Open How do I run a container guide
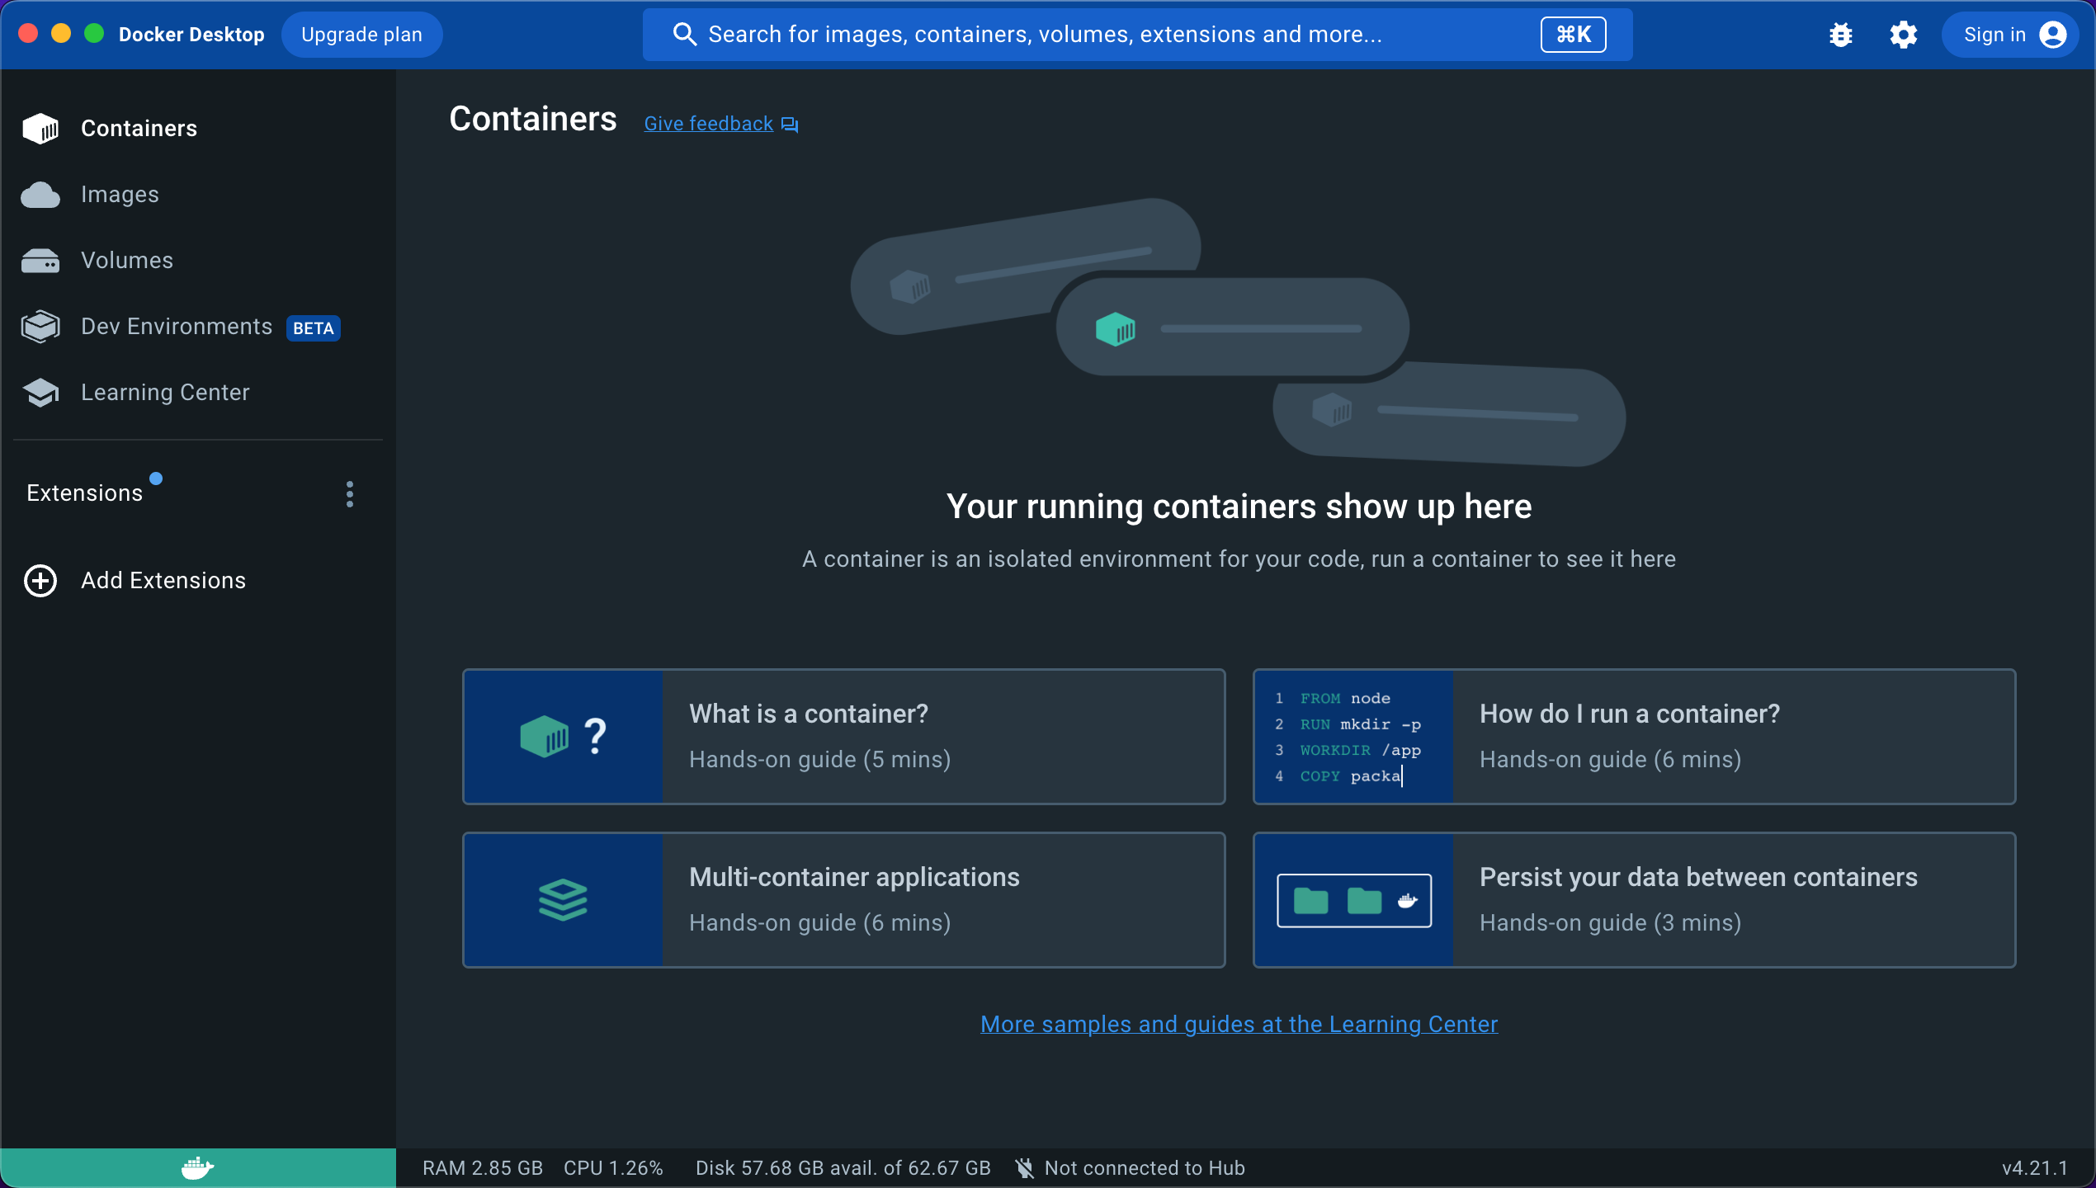Screen dimensions: 2096x1188 [1634, 736]
